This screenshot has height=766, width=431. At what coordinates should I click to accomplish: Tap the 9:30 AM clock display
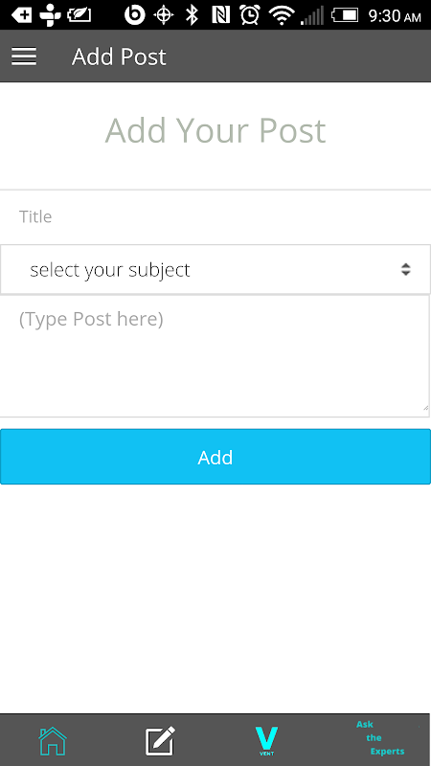coord(395,16)
